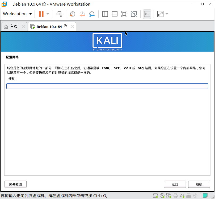Open the console view icon
Image resolution: width=215 pixels, height=199 pixels.
click(x=147, y=14)
